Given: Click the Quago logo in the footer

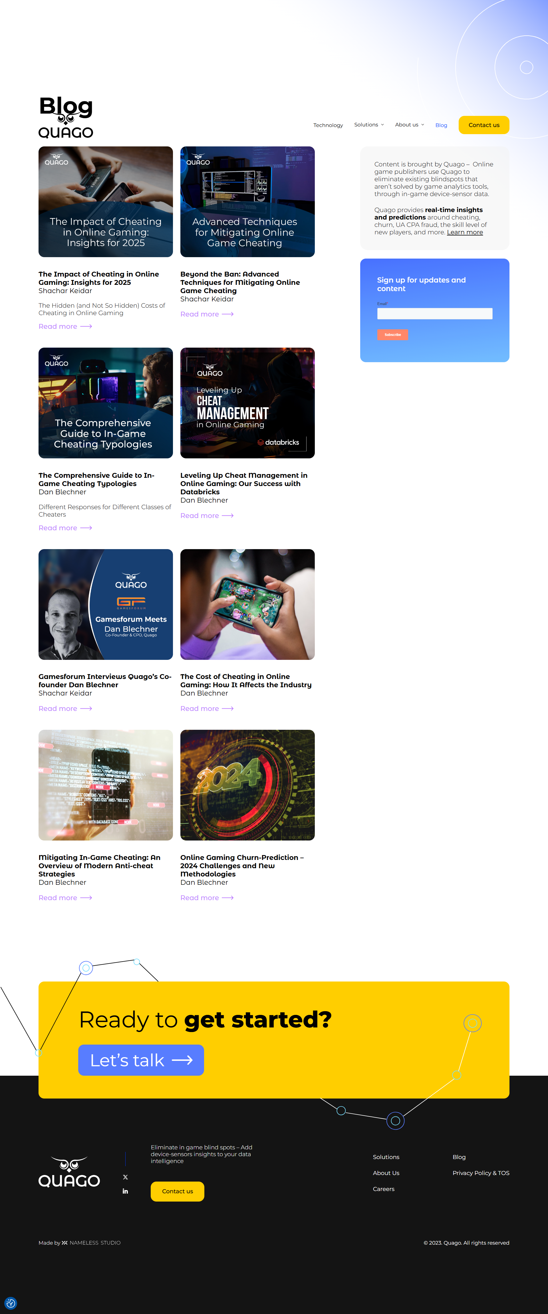Looking at the screenshot, I should [x=69, y=1172].
